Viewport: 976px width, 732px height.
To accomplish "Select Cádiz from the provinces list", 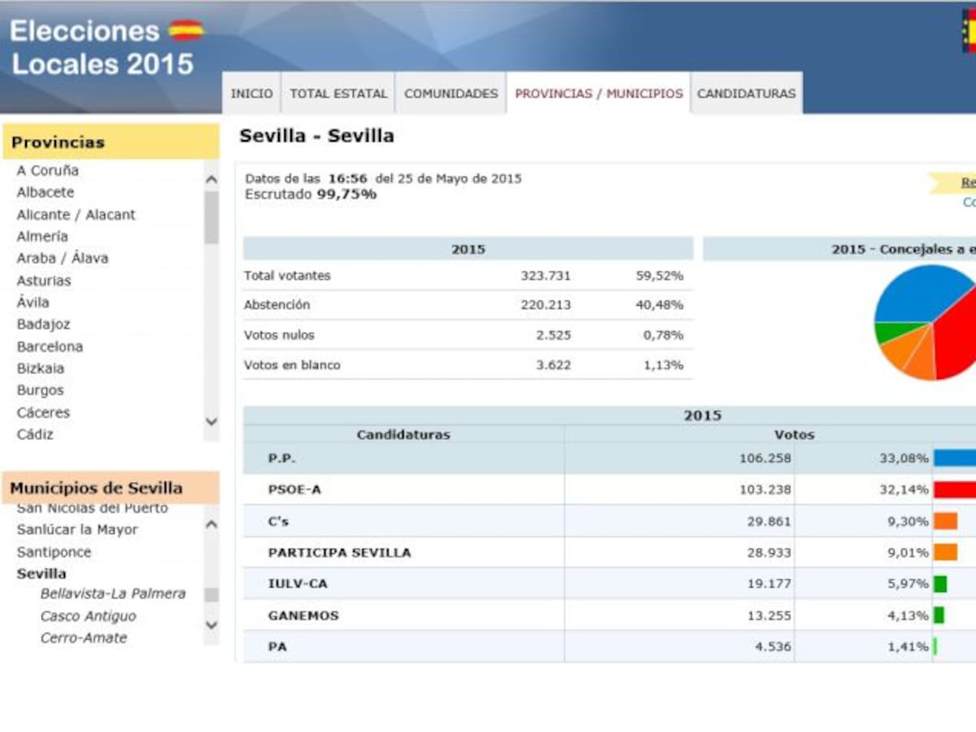I will (x=35, y=434).
